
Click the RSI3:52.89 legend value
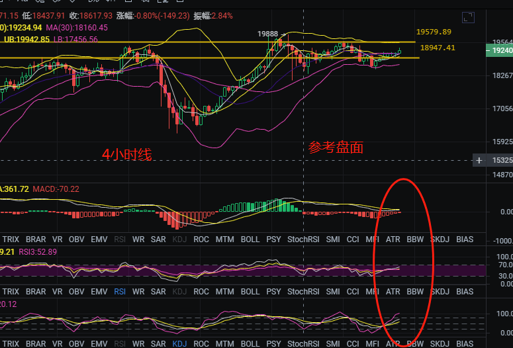[x=38, y=252]
